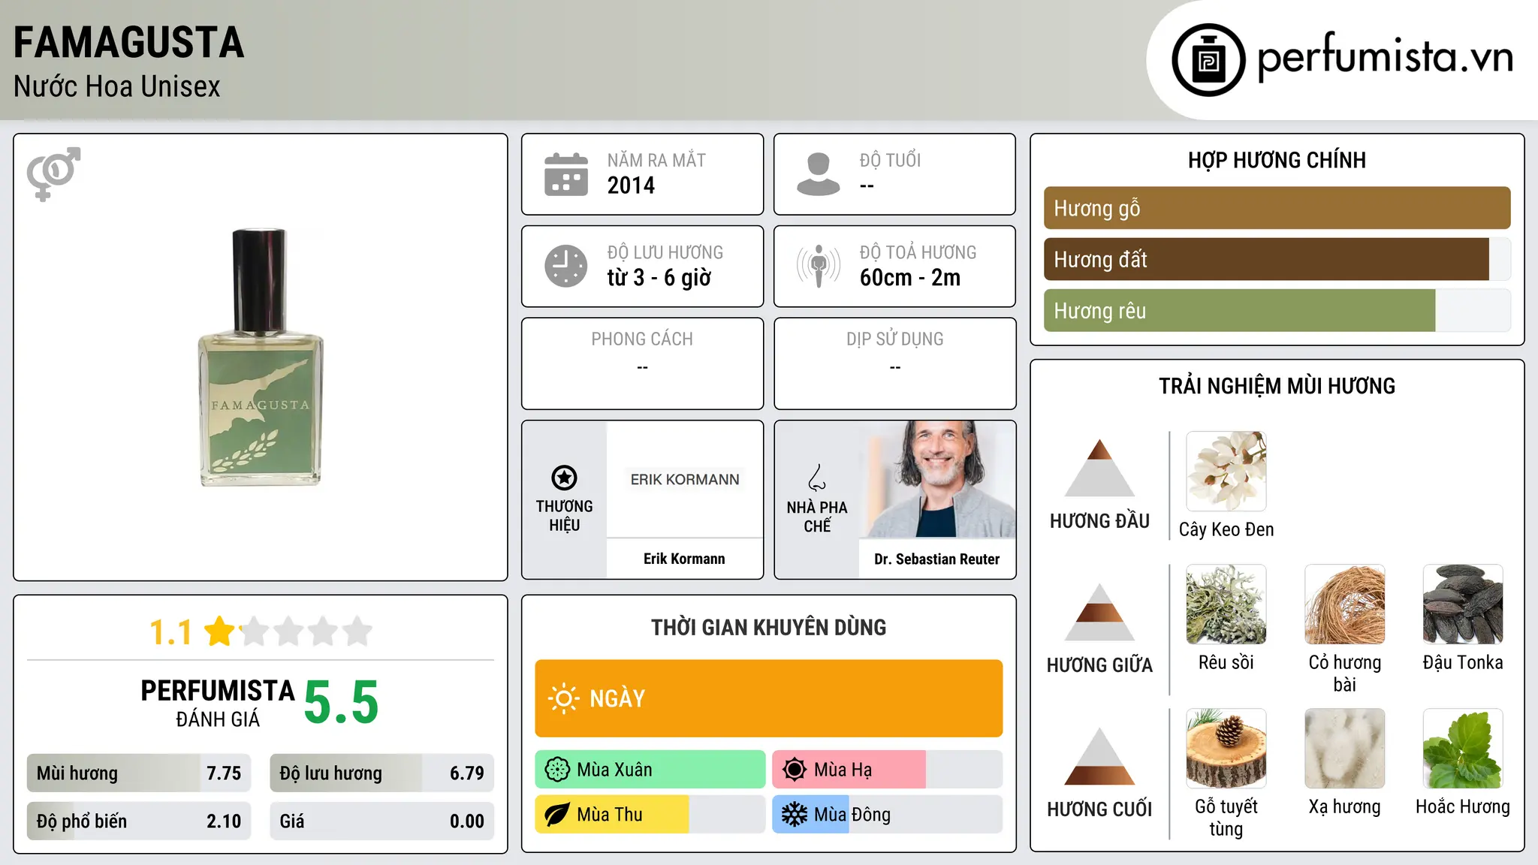The image size is (1538, 865).
Task: Click the leaf icon for Mùa Thu
Action: (557, 815)
